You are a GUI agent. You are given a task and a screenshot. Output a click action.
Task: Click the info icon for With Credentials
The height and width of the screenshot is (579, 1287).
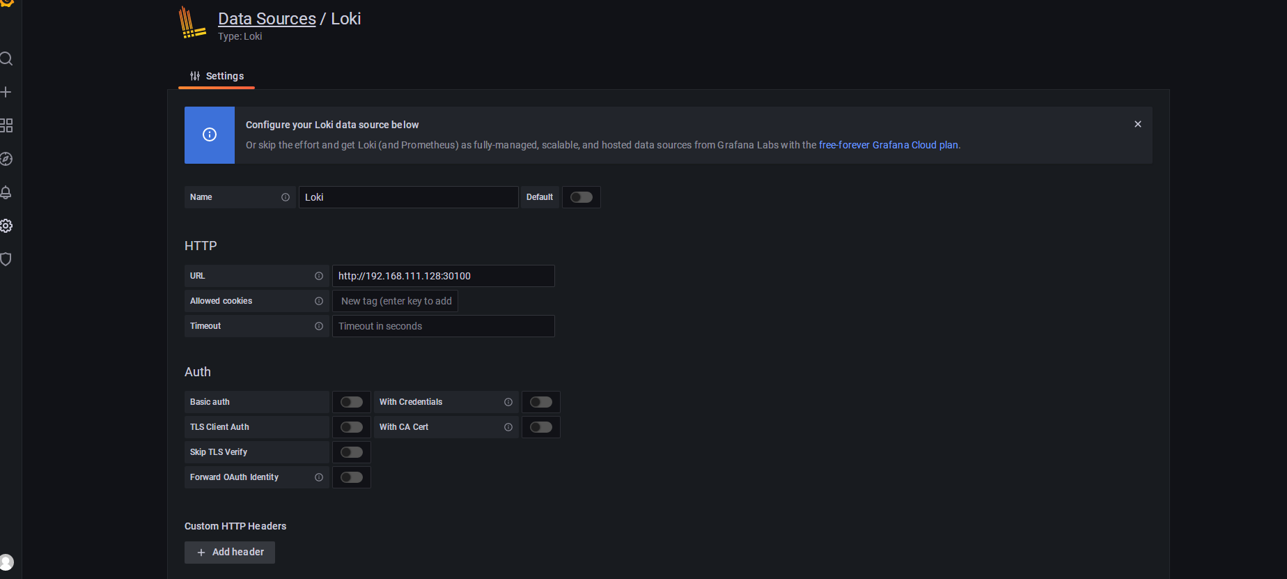click(x=508, y=402)
